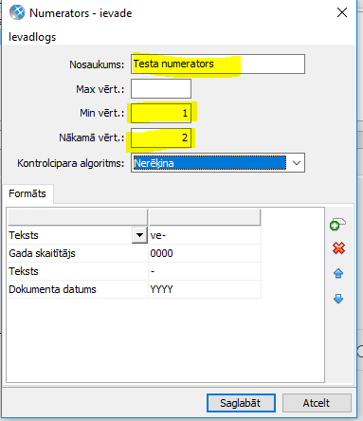Click the Nosaukums input field

point(218,64)
